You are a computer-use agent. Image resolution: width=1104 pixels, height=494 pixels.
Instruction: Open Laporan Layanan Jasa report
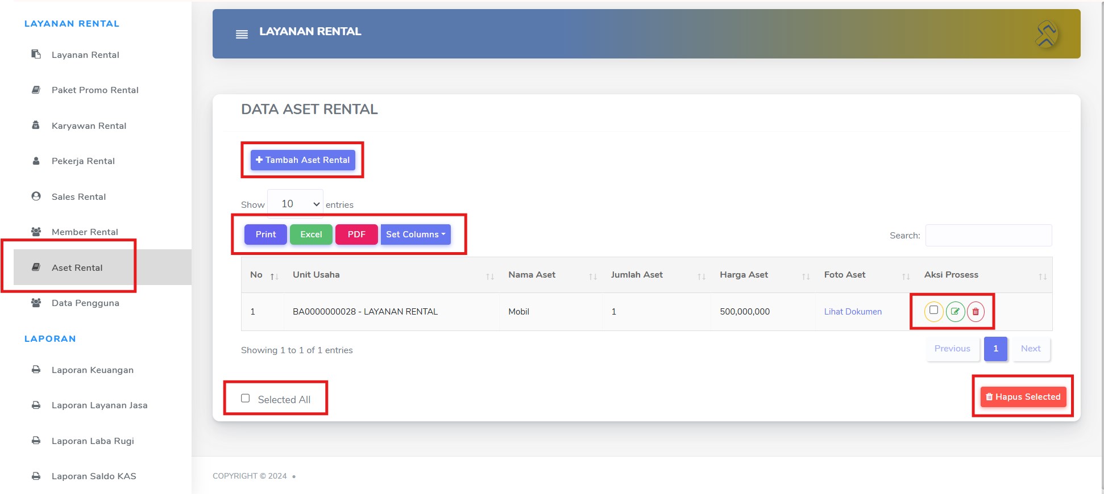99,405
